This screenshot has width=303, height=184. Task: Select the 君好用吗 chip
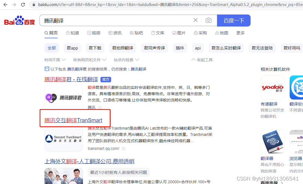click(x=292, y=48)
